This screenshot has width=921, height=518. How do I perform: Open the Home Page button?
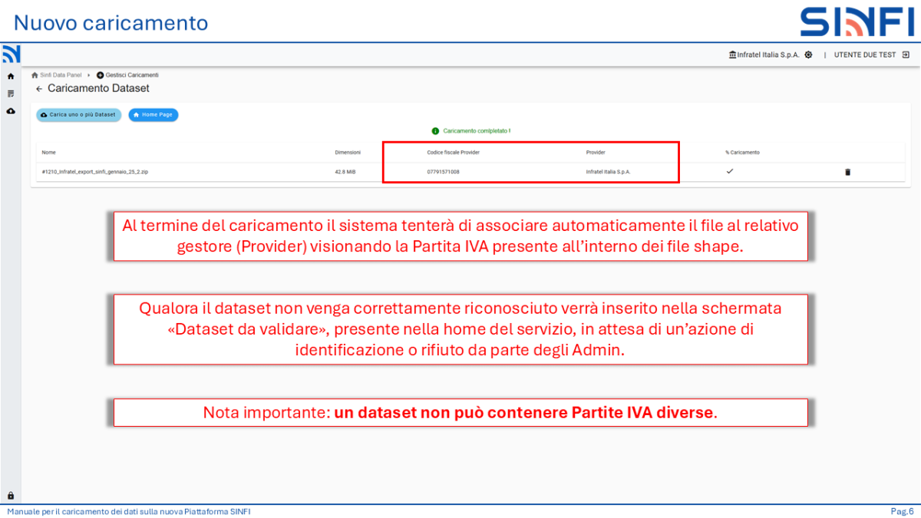click(x=153, y=114)
